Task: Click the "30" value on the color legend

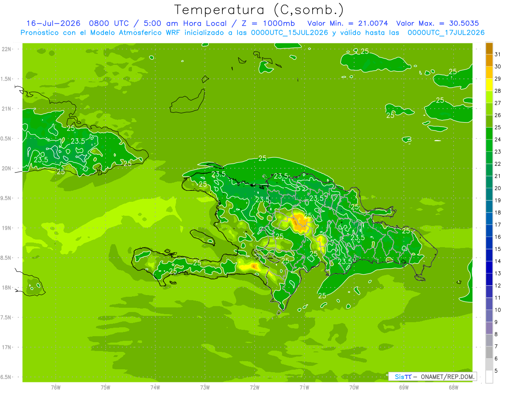Action: point(498,67)
